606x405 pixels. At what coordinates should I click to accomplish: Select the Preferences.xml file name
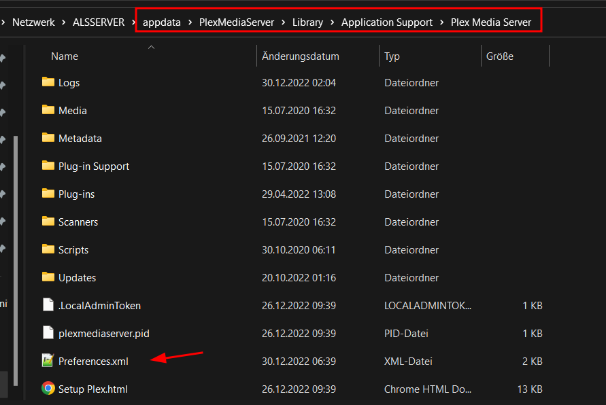pos(93,362)
